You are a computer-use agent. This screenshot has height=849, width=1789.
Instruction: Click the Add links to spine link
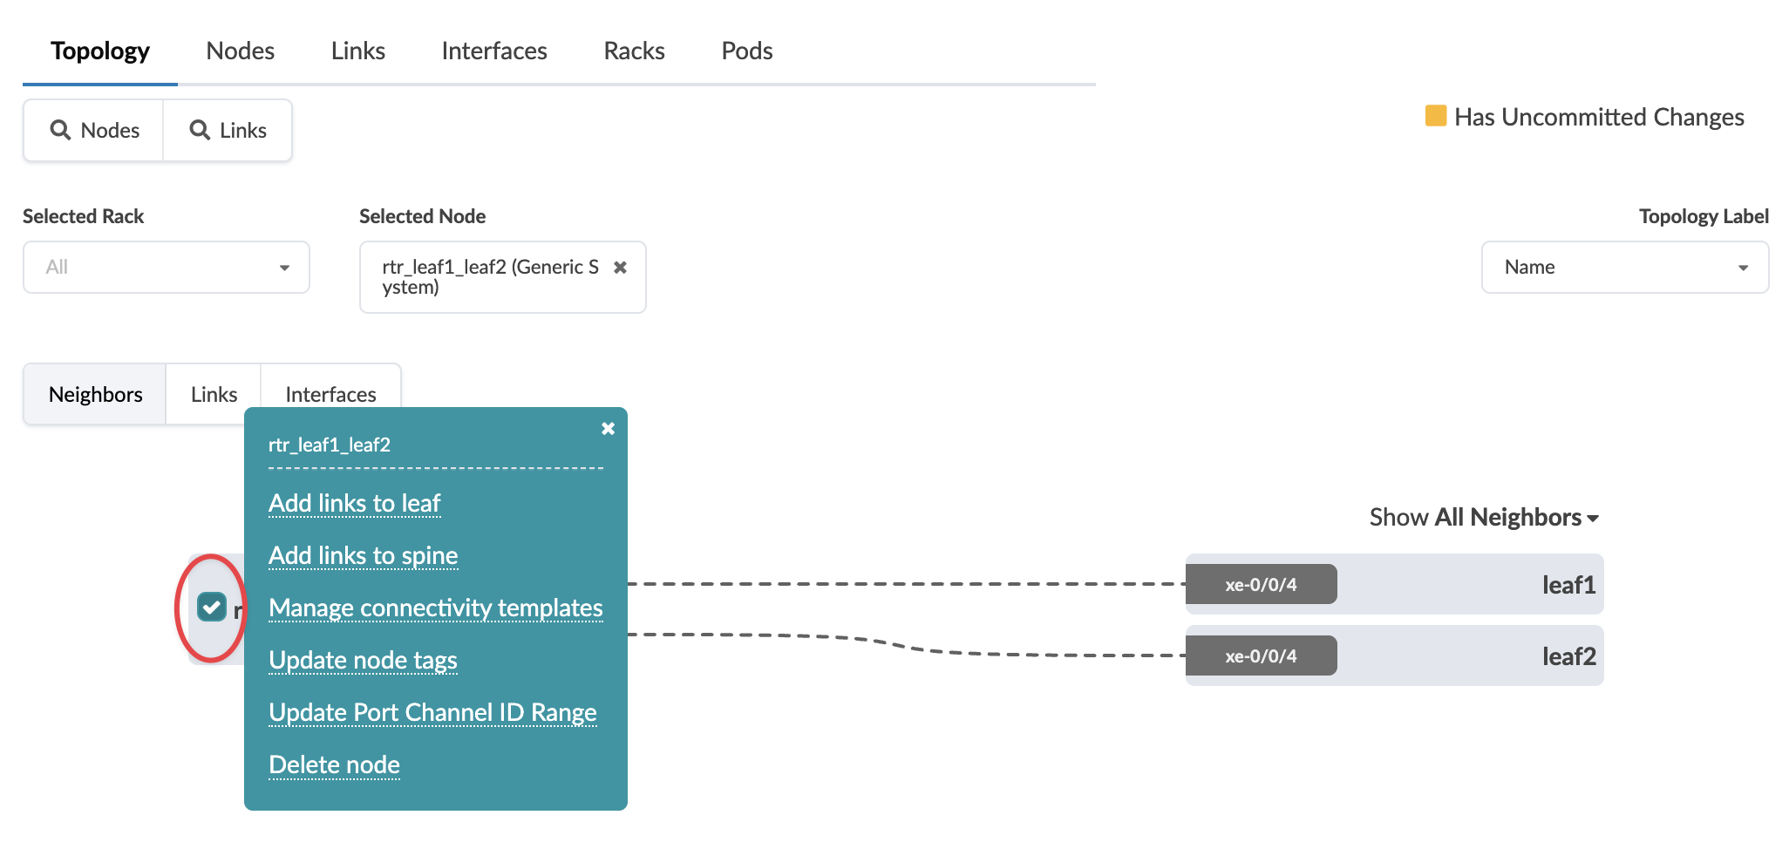point(363,556)
